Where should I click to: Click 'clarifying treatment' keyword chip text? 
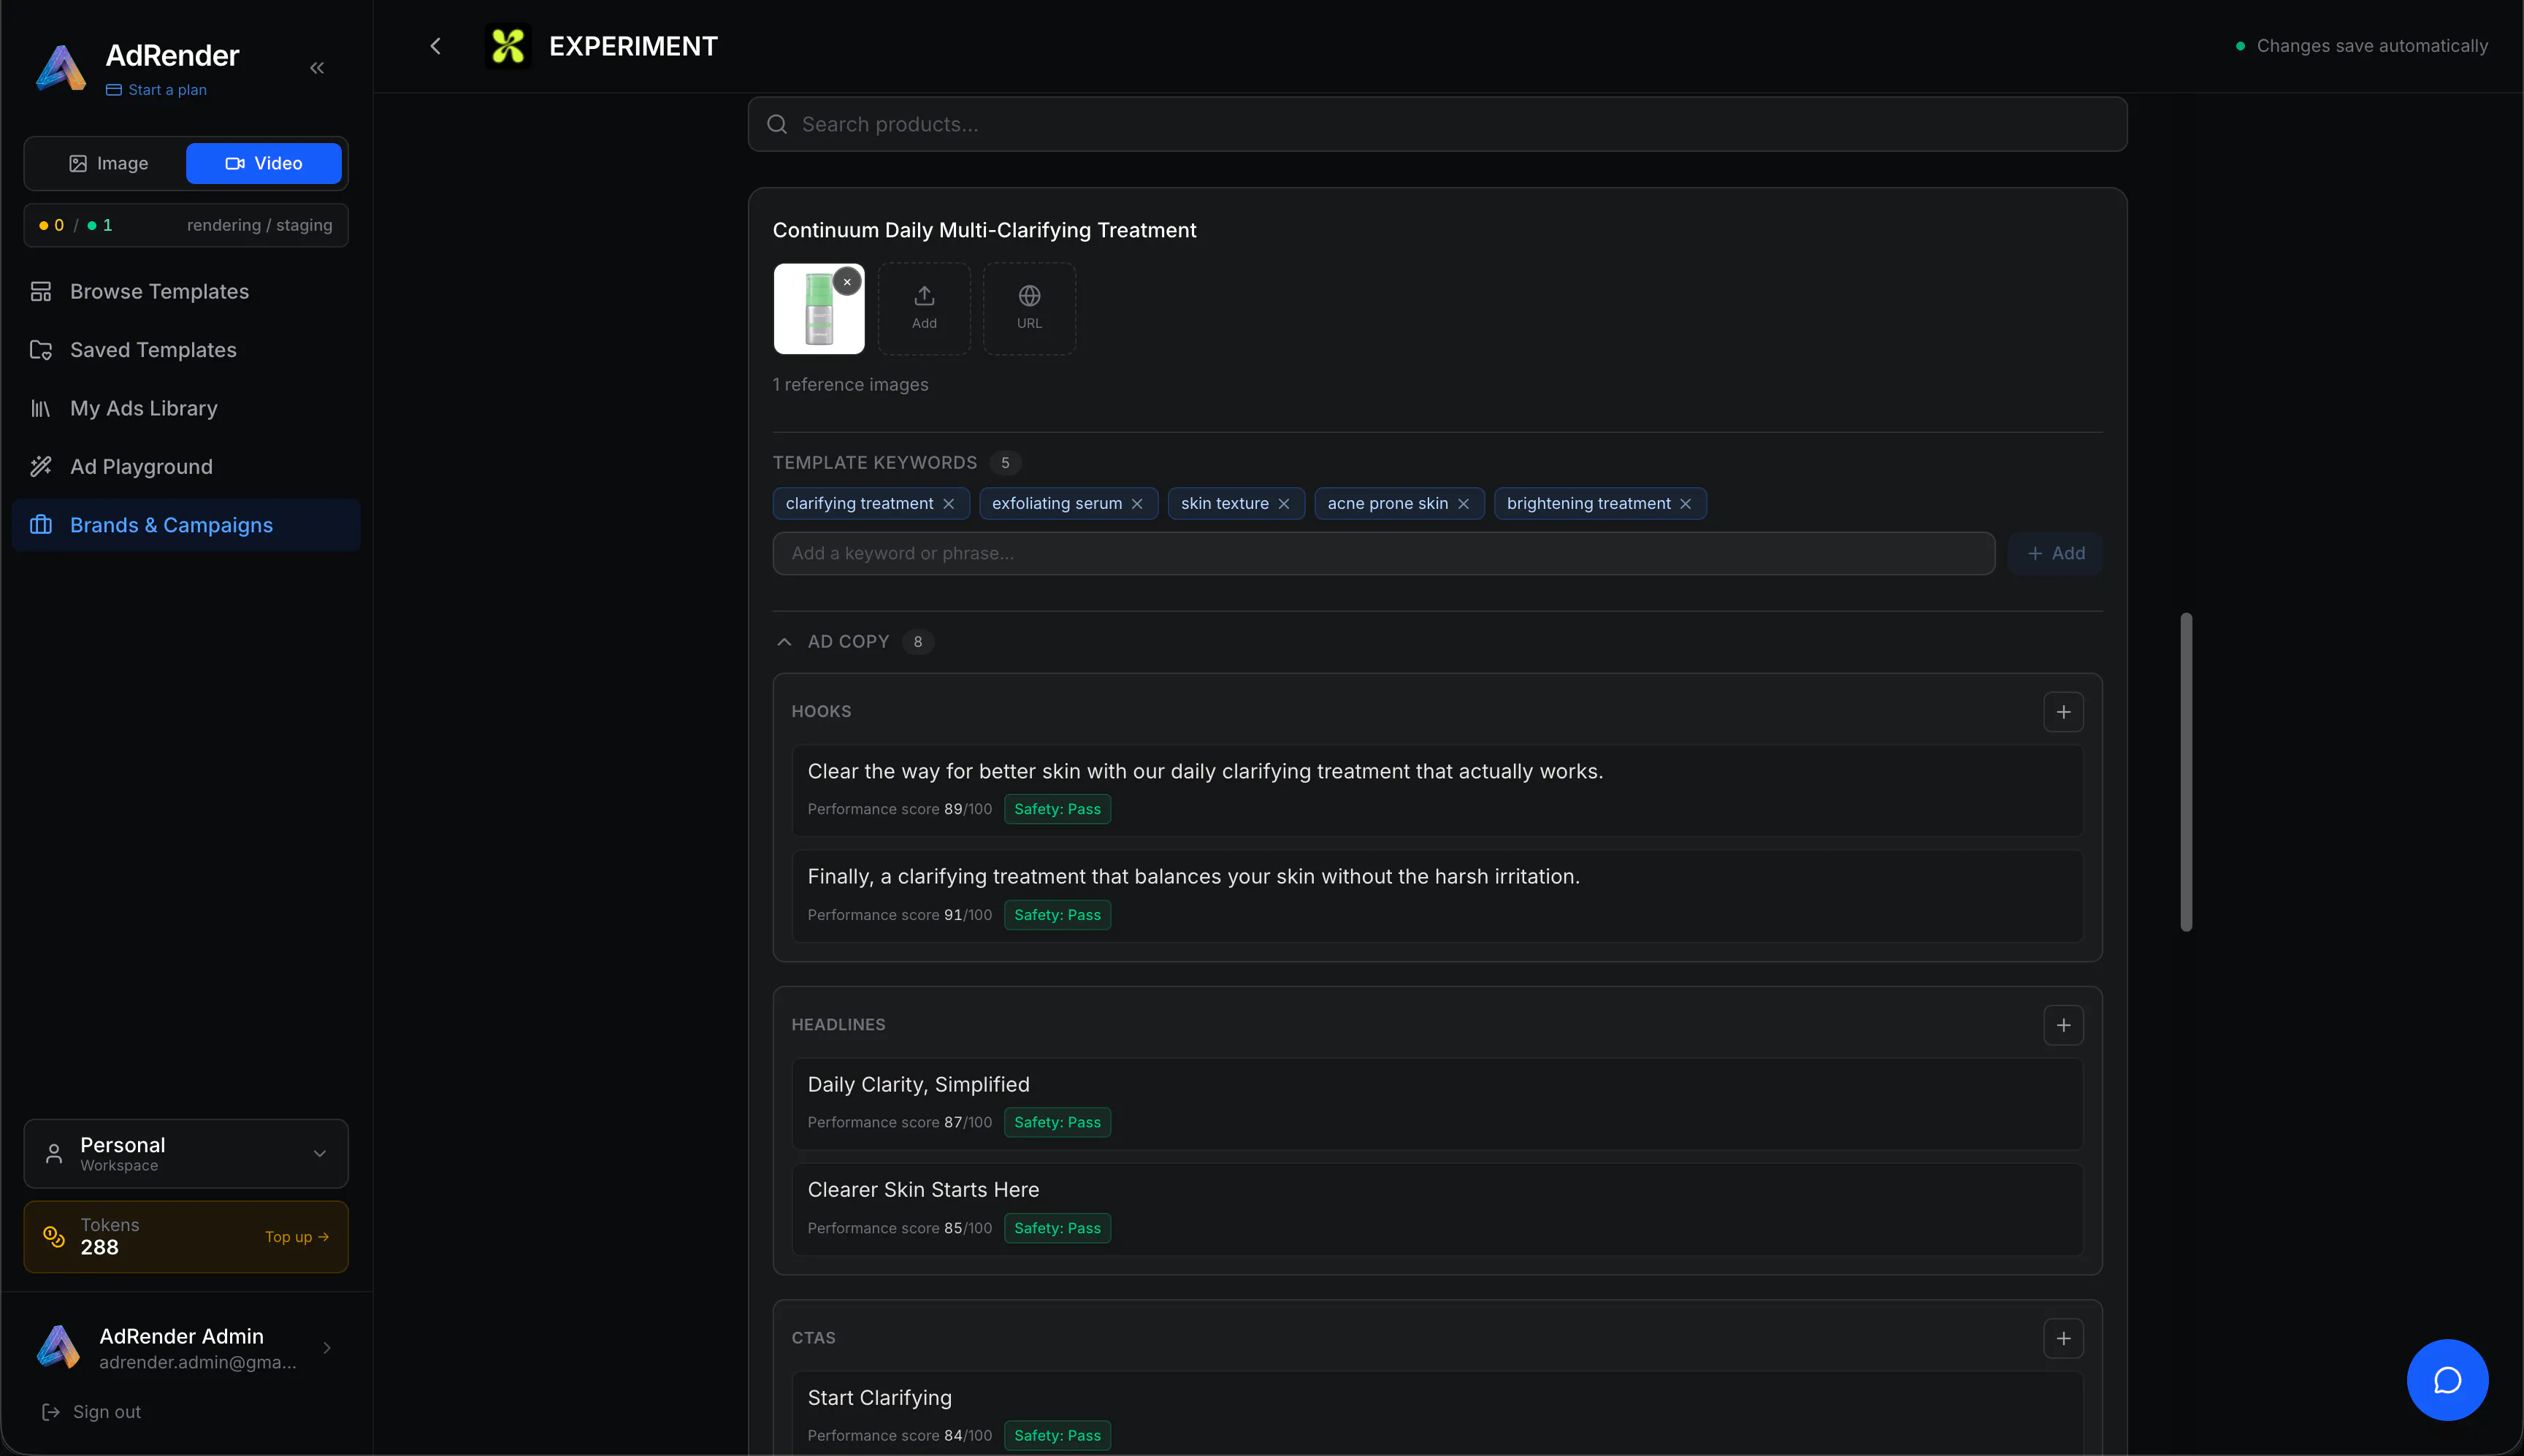859,504
